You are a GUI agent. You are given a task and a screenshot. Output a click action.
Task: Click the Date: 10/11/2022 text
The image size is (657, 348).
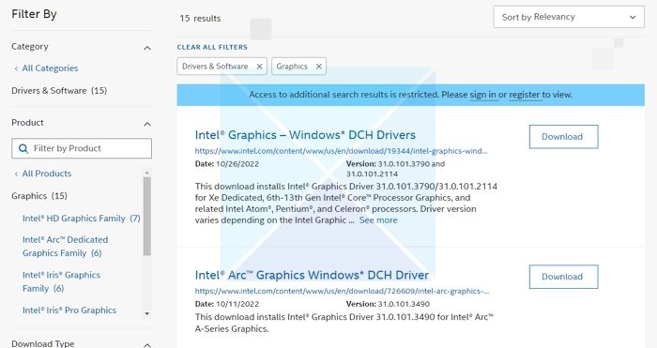click(x=227, y=304)
